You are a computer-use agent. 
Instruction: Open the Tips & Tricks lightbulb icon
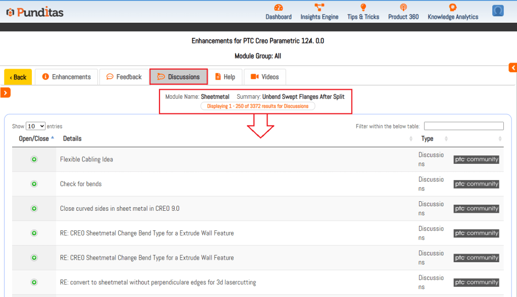pyautogui.click(x=363, y=8)
